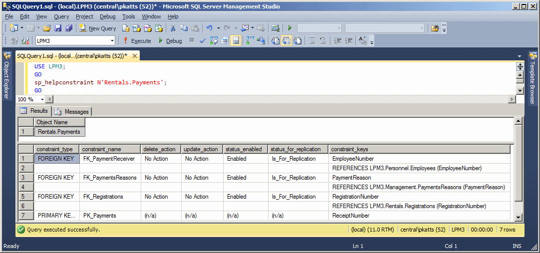The image size is (540, 253).
Task: Select the Rentals.Payments object name cell
Action: coord(59,132)
